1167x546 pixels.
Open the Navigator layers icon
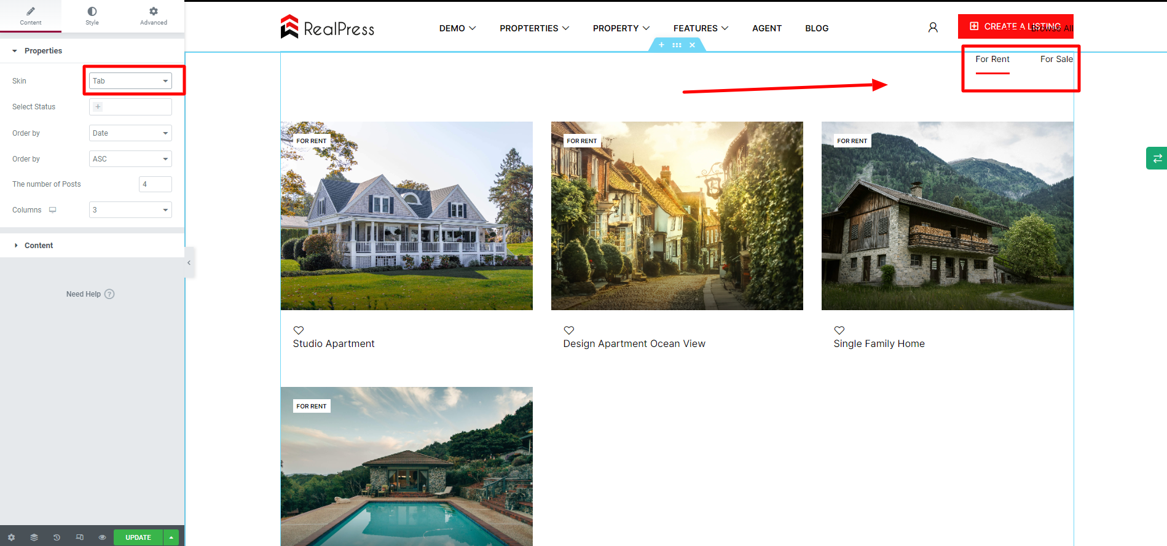pyautogui.click(x=34, y=537)
